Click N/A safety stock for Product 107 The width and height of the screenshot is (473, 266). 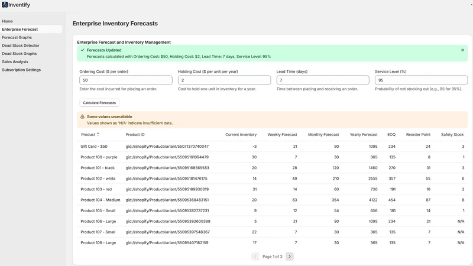pos(461,232)
